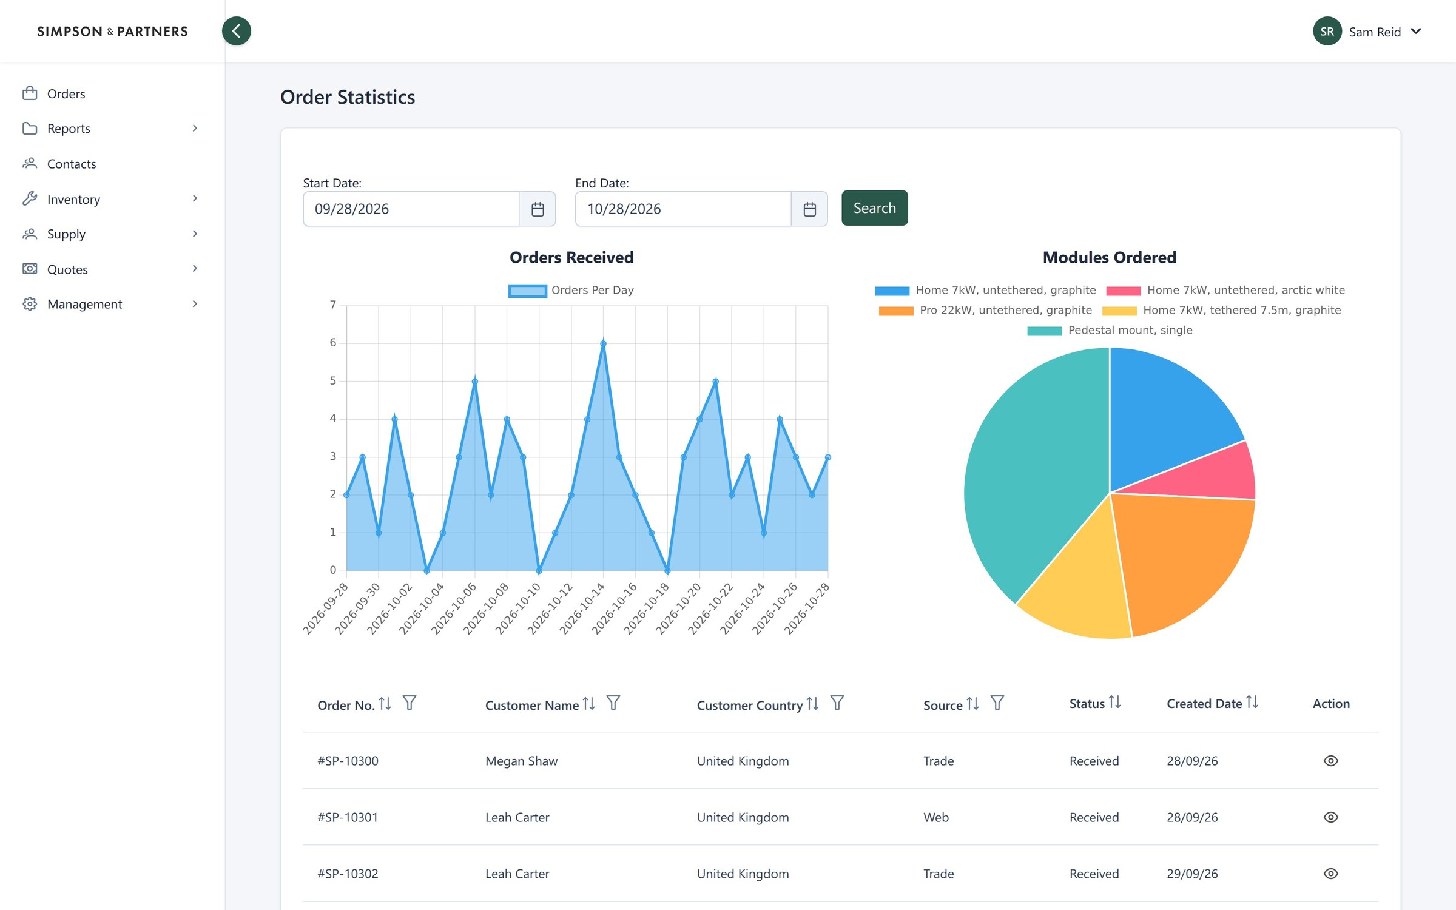Sort table by Created Date
The width and height of the screenshot is (1456, 910).
[x=1252, y=703]
